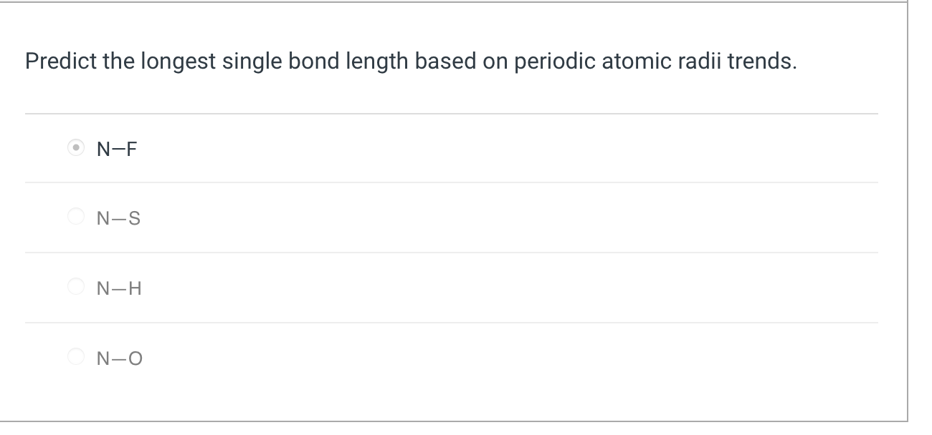932x435 pixels.
Task: Select the N—O radio button
Action: click(76, 356)
